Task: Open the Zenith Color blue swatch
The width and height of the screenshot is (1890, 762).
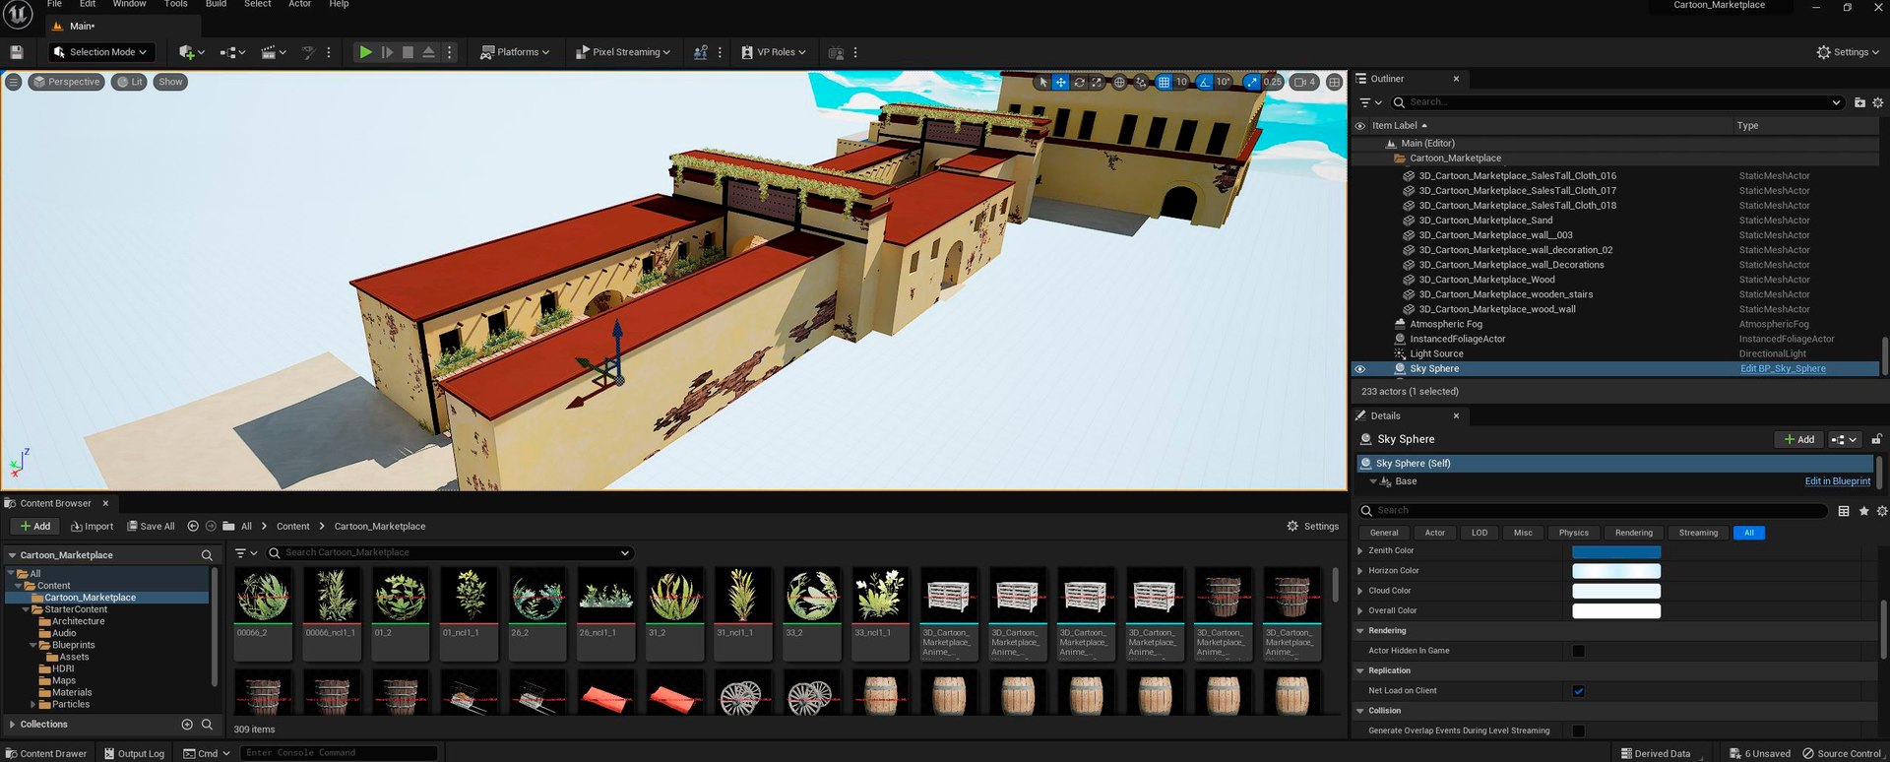Action: 1616,552
